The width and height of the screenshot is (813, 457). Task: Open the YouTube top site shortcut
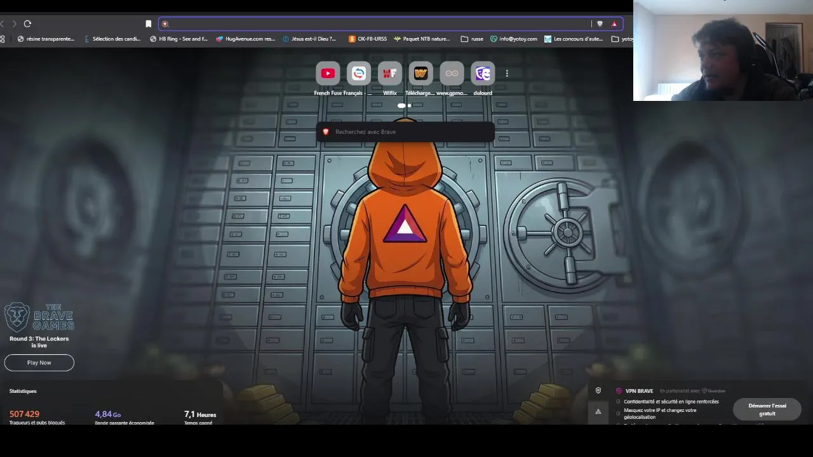[328, 74]
